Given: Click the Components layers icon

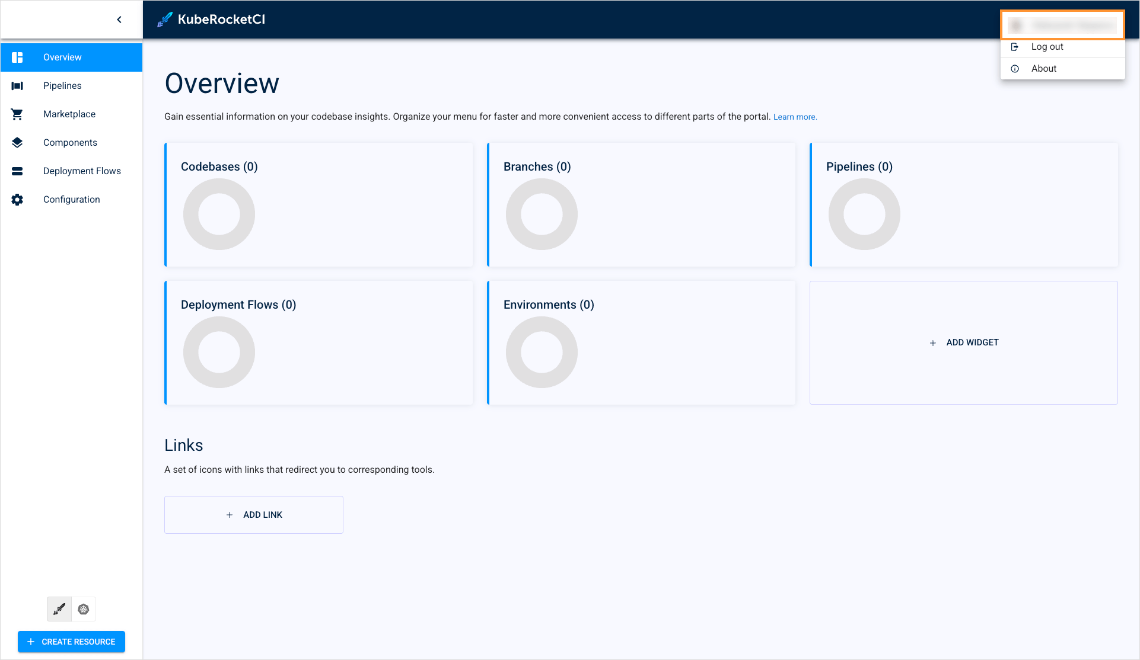Looking at the screenshot, I should click(17, 143).
